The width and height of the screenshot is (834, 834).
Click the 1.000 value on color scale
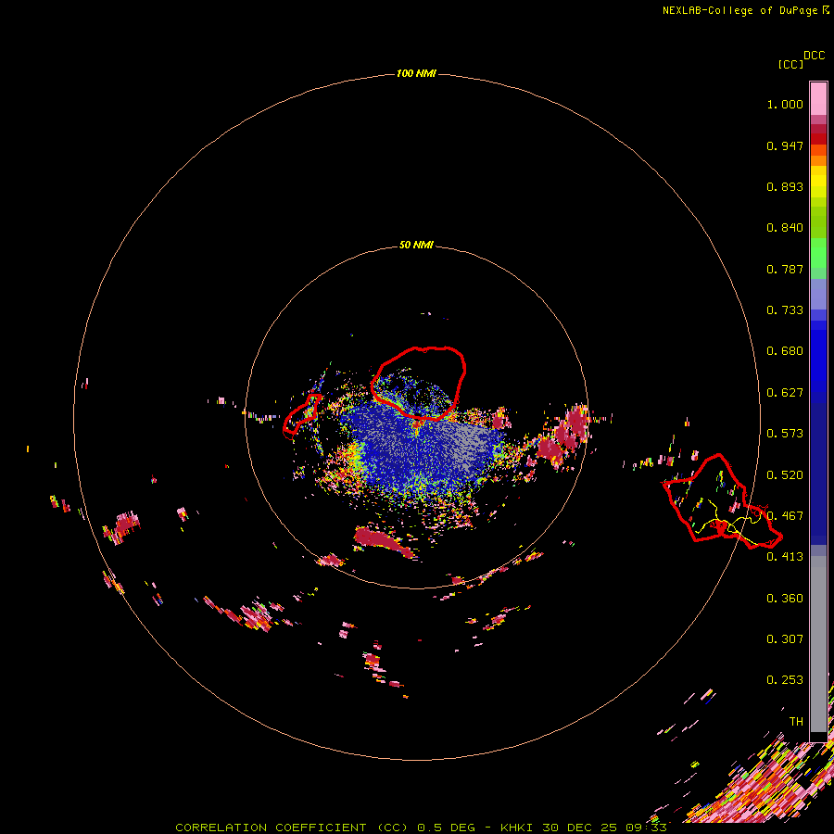point(785,104)
